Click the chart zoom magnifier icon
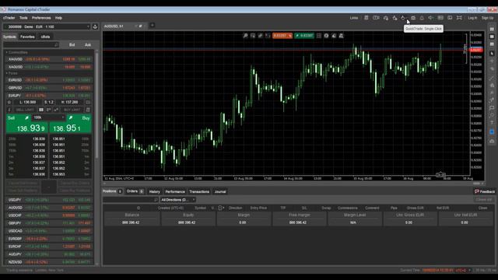Screen dimensions: 498x280 246,36
